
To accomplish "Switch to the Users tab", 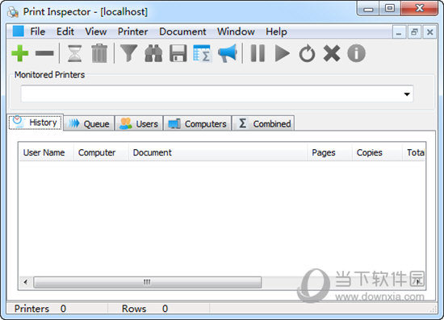I will (x=139, y=123).
